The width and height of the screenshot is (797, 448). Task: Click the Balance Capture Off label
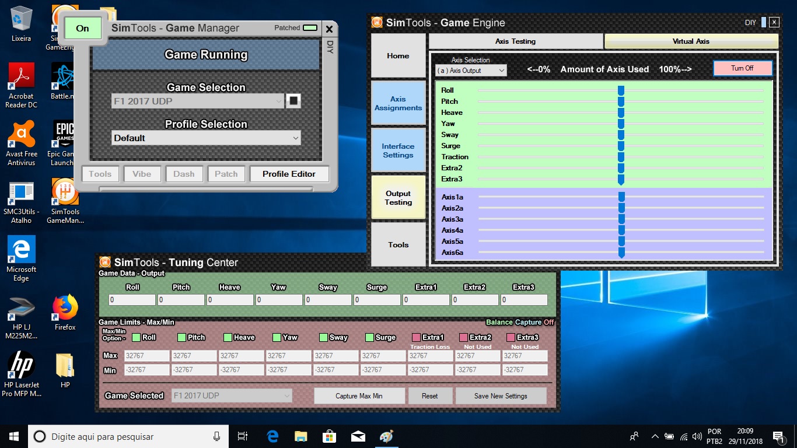[x=520, y=322]
